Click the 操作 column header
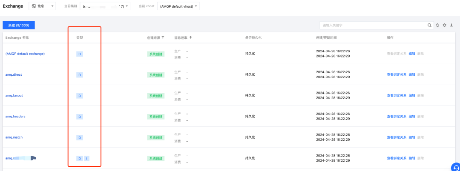460x171 pixels. (x=390, y=38)
